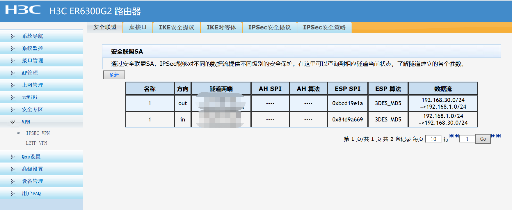Screen dimensions: 512x210
Task: Expand the 云WiFi menu arrow icon
Action: pyautogui.click(x=13, y=97)
